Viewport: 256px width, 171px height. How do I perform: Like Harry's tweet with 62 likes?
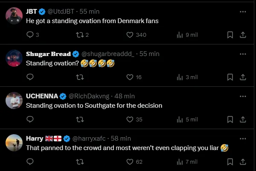pyautogui.click(x=130, y=162)
